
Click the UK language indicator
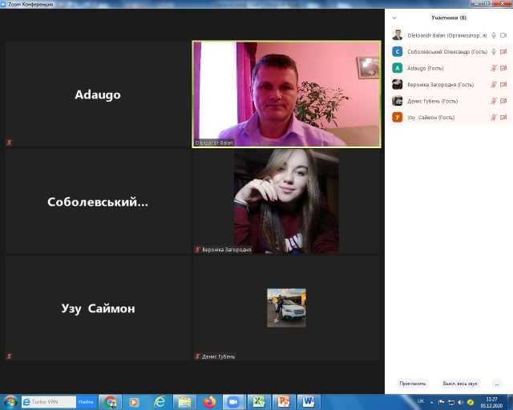coord(420,401)
